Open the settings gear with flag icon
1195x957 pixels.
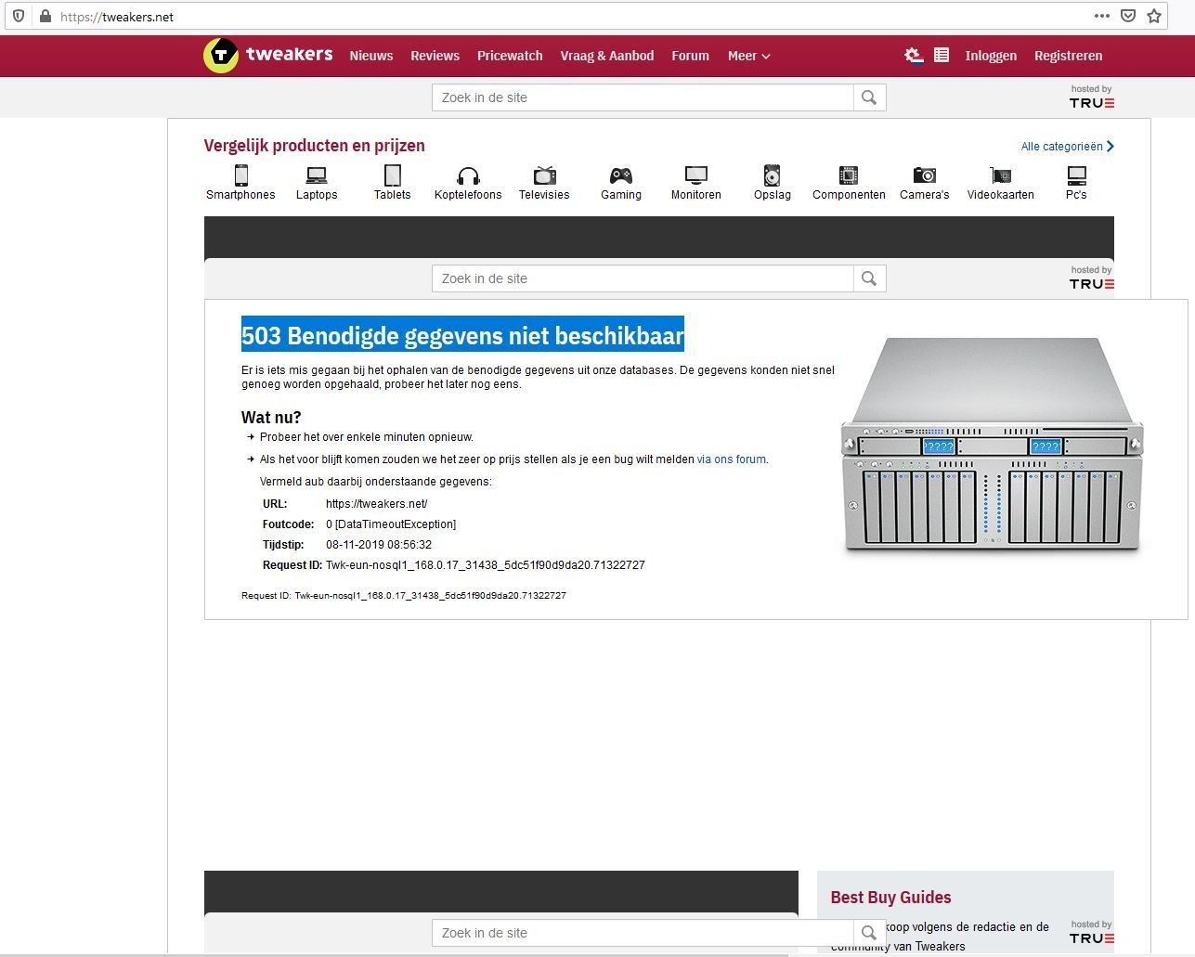pos(914,56)
